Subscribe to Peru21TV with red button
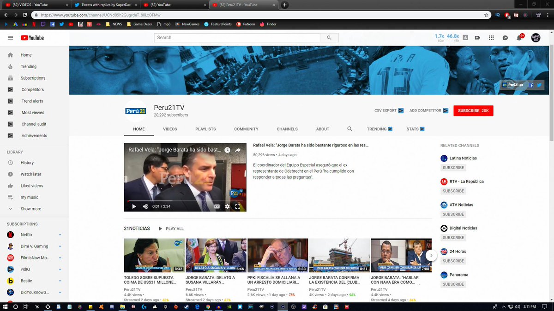The width and height of the screenshot is (554, 311). [x=473, y=111]
